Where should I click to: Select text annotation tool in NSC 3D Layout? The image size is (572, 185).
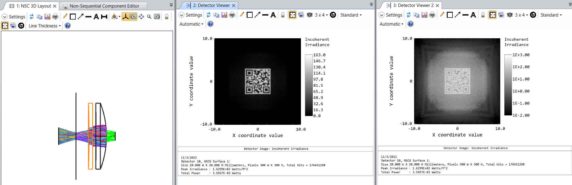pyautogui.click(x=96, y=17)
